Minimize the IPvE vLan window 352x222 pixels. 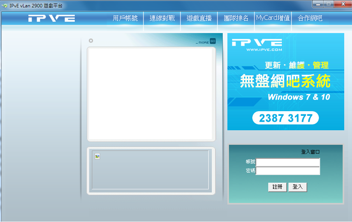[318, 4]
